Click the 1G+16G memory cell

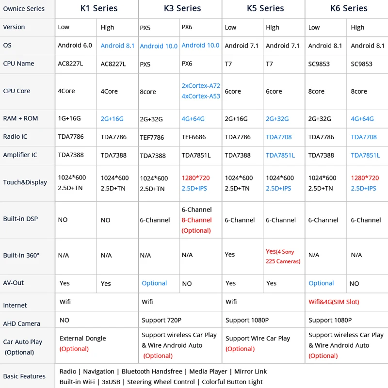click(69, 118)
